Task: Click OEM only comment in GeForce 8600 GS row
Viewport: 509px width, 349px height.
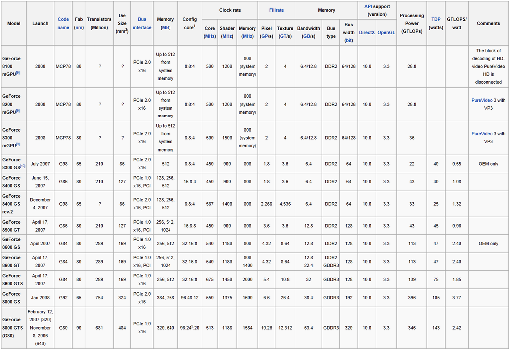Action: (488, 243)
